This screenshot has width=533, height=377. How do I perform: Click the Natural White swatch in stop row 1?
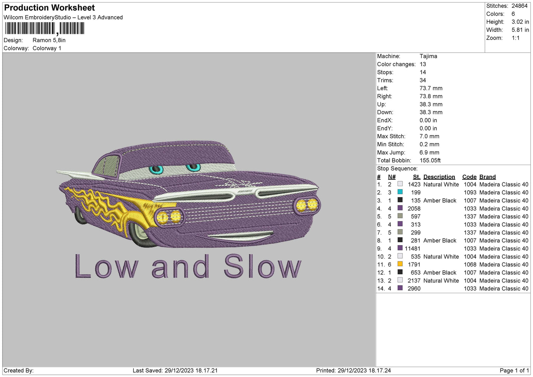click(x=400, y=184)
